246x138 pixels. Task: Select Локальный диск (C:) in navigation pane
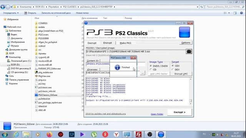coord(19,61)
